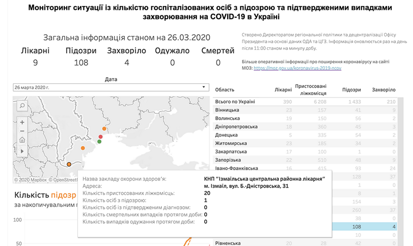This screenshot has width=413, height=246.
Task: Click the Підозри column header in table
Action: (x=352, y=90)
